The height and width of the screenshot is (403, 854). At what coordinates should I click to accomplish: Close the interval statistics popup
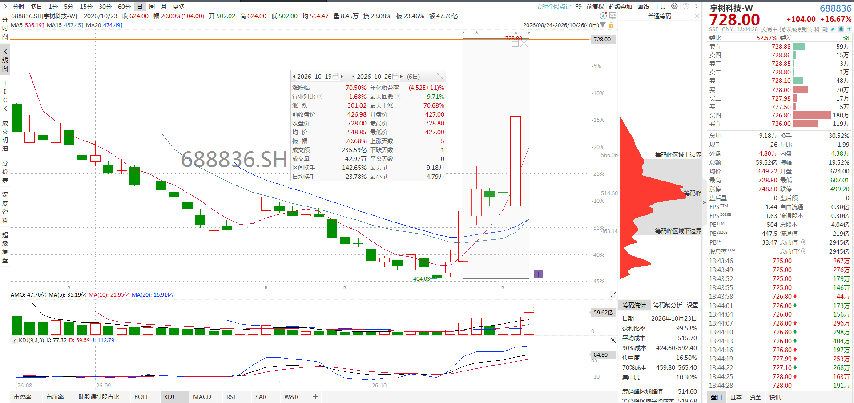click(440, 77)
